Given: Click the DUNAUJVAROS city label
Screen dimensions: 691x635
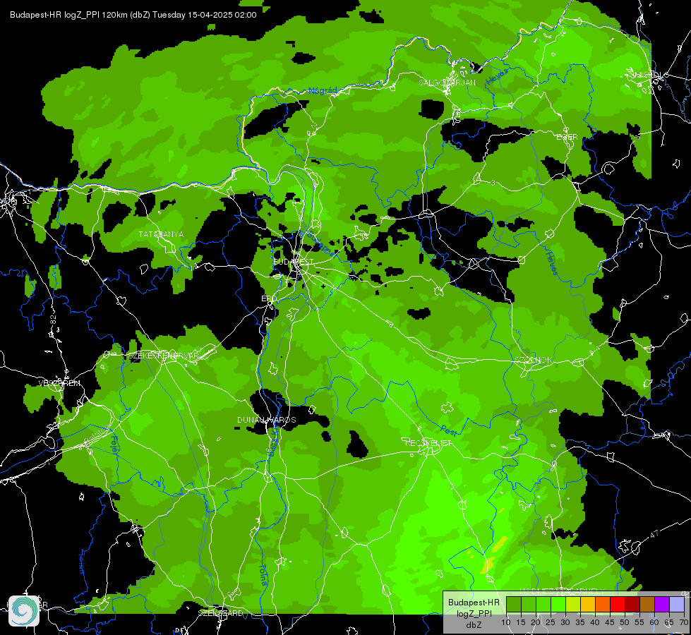Looking at the screenshot, I should pyautogui.click(x=267, y=420).
